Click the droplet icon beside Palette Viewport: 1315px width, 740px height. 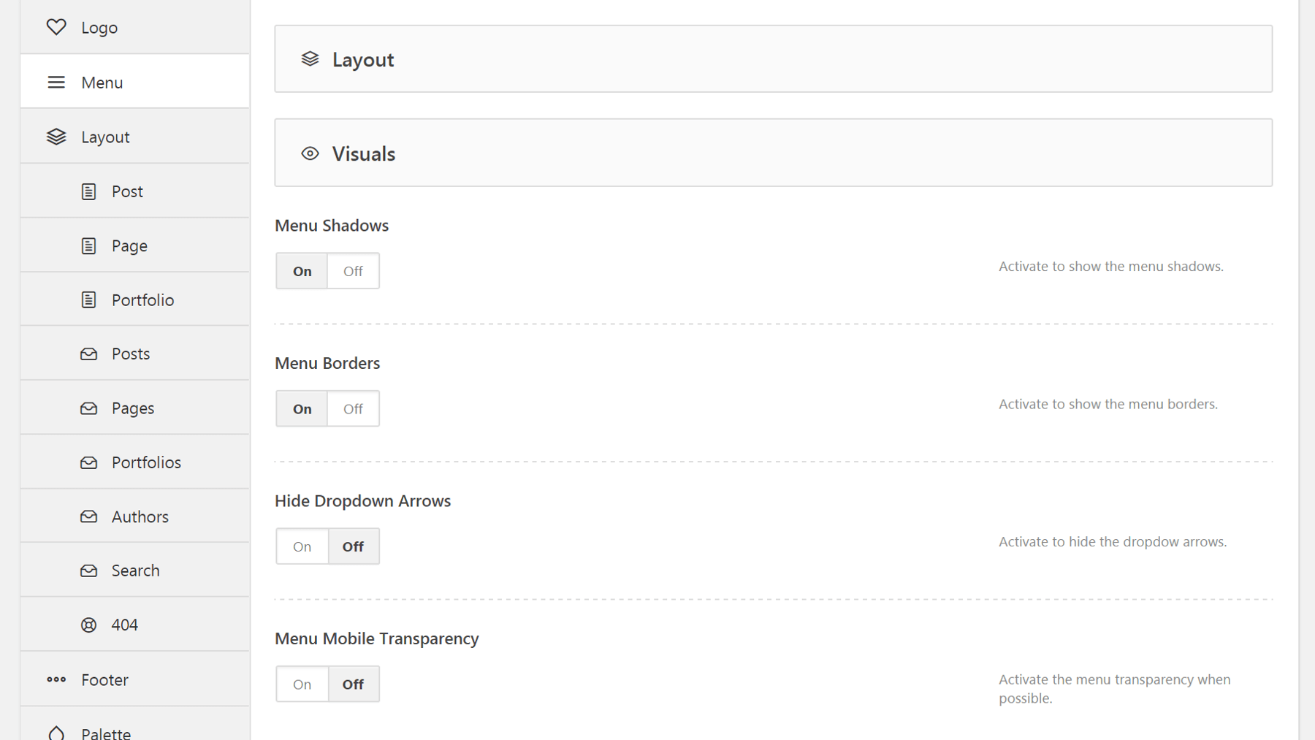(56, 732)
